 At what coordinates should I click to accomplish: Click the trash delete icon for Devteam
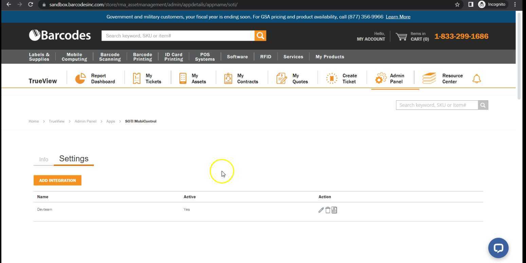328,210
